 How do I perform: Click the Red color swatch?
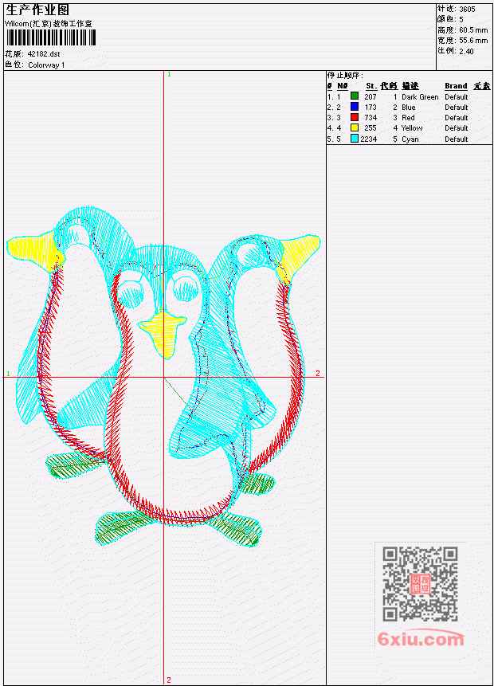(355, 117)
